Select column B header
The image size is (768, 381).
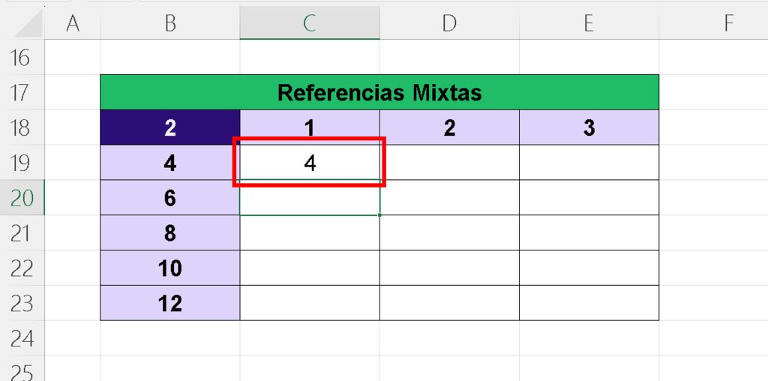coord(170,23)
